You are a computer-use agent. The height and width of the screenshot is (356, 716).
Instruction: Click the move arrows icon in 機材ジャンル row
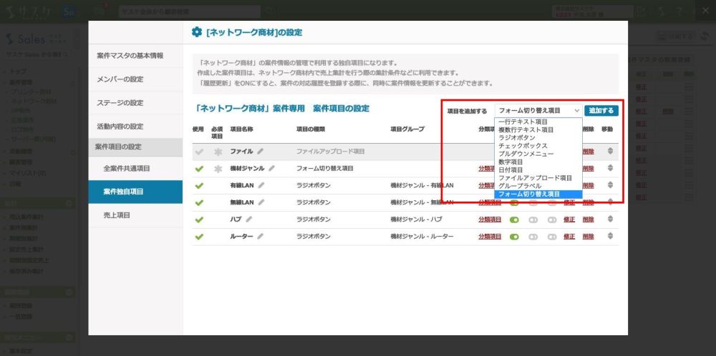tap(610, 168)
